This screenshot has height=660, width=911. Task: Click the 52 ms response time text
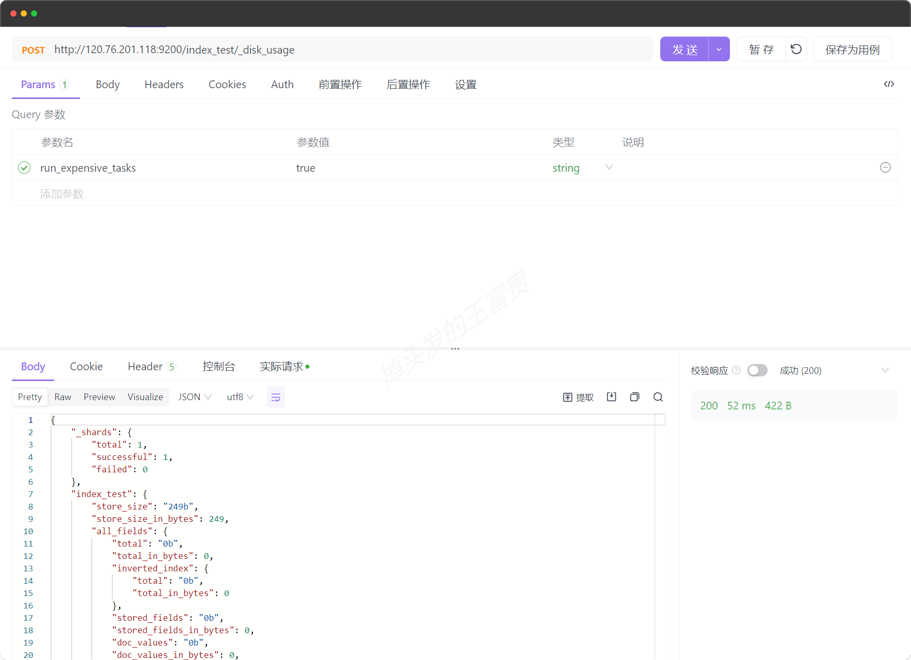tap(741, 406)
